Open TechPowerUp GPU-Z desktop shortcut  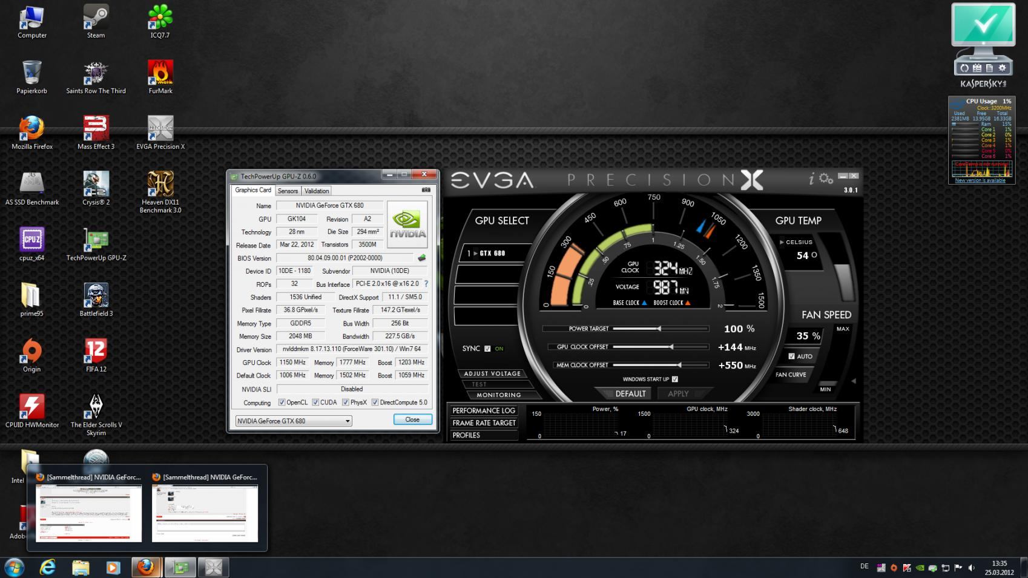(96, 244)
